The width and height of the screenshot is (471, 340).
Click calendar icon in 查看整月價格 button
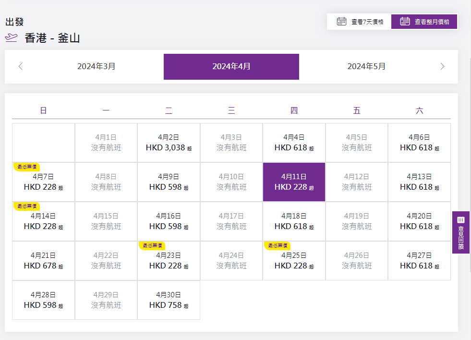(x=405, y=22)
